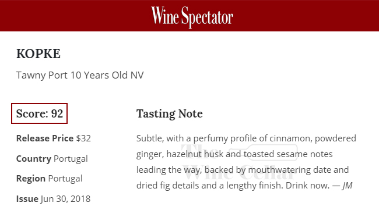Click the Region label
Image resolution: width=379 pixels, height=224 pixels.
coord(31,179)
